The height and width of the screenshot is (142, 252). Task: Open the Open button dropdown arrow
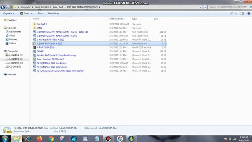coord(31,13)
